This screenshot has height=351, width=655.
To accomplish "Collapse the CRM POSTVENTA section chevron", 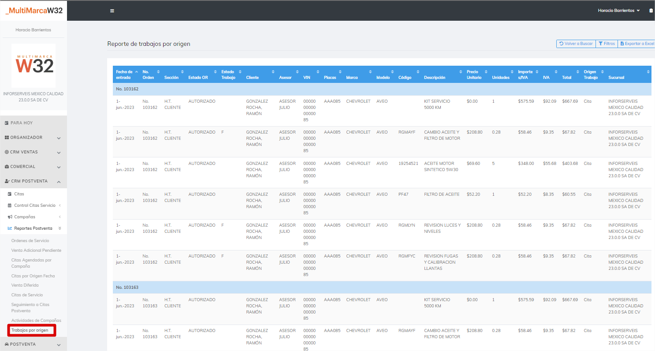I will (59, 181).
